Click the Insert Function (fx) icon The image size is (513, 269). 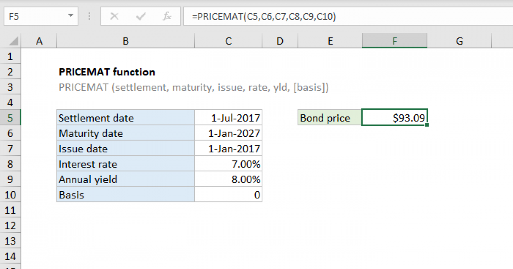(x=167, y=16)
